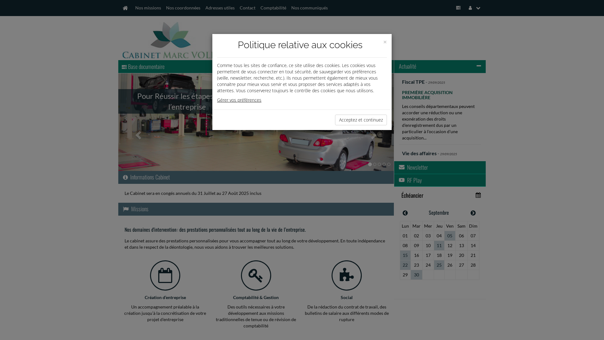
Task: Open Nos missions menu item
Action: coord(148,8)
